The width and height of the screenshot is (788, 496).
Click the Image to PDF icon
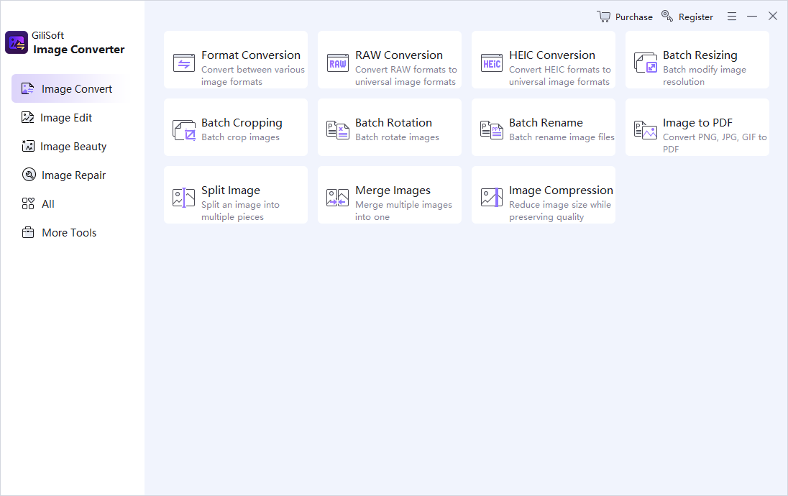point(645,130)
